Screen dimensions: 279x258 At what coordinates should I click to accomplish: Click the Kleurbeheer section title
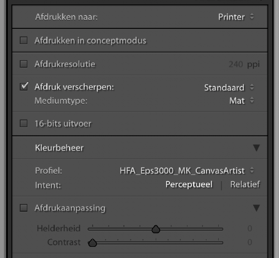pos(59,148)
